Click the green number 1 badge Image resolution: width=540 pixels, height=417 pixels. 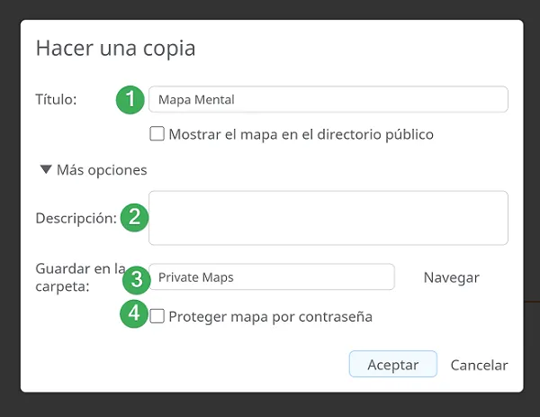click(x=130, y=100)
